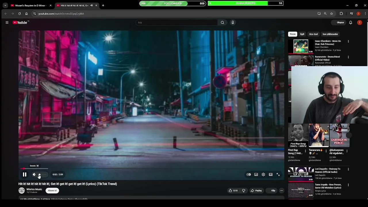Open more actions three-dot button under the video
Image resolution: width=368 pixels, height=207 pixels.
coord(282,191)
